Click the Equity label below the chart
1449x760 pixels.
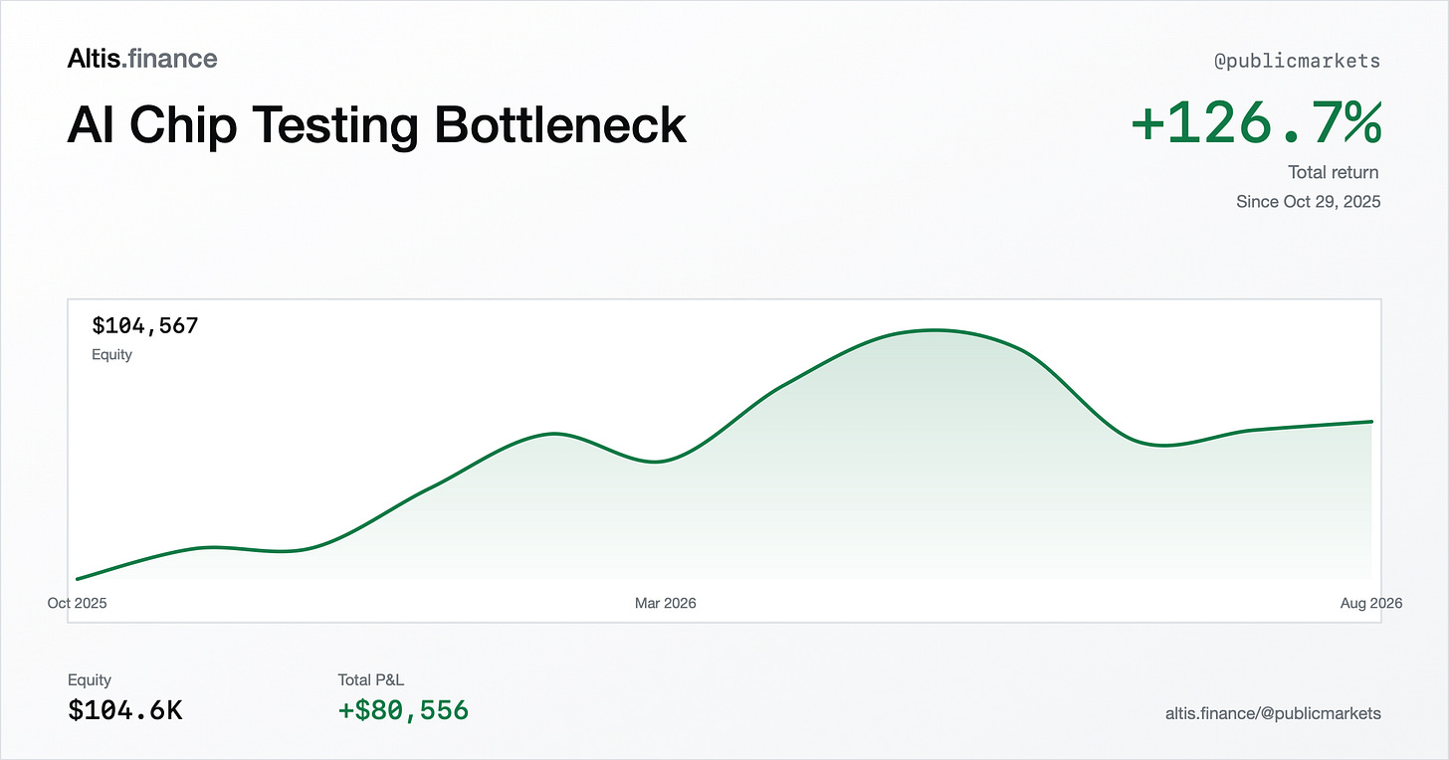click(90, 680)
